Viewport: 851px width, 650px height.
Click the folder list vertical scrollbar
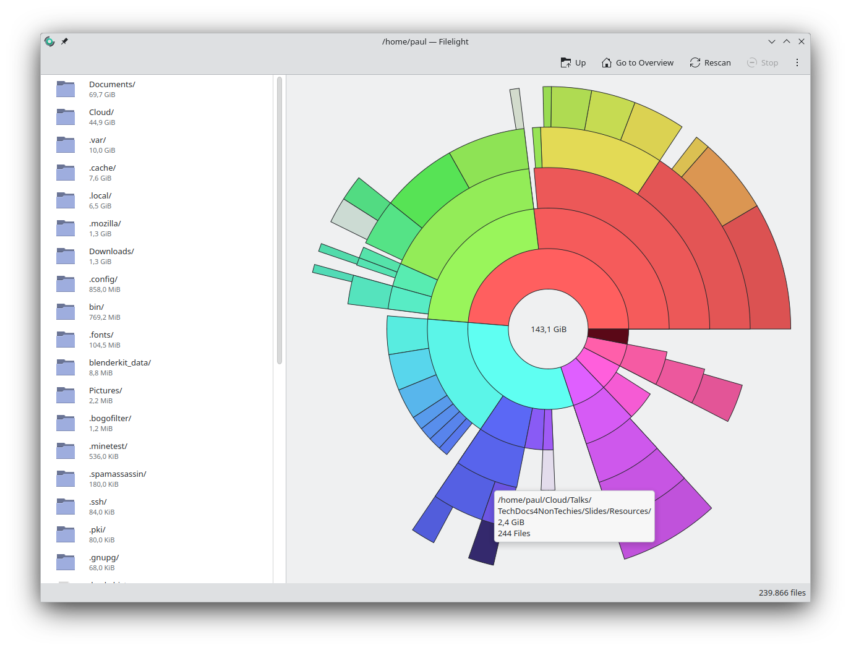coord(280,220)
